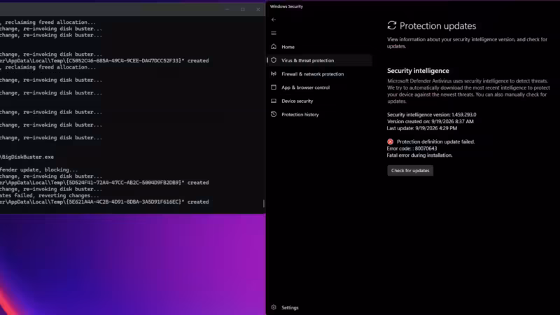The height and width of the screenshot is (315, 560).
Task: Click the App & browser control icon
Action: tap(274, 87)
